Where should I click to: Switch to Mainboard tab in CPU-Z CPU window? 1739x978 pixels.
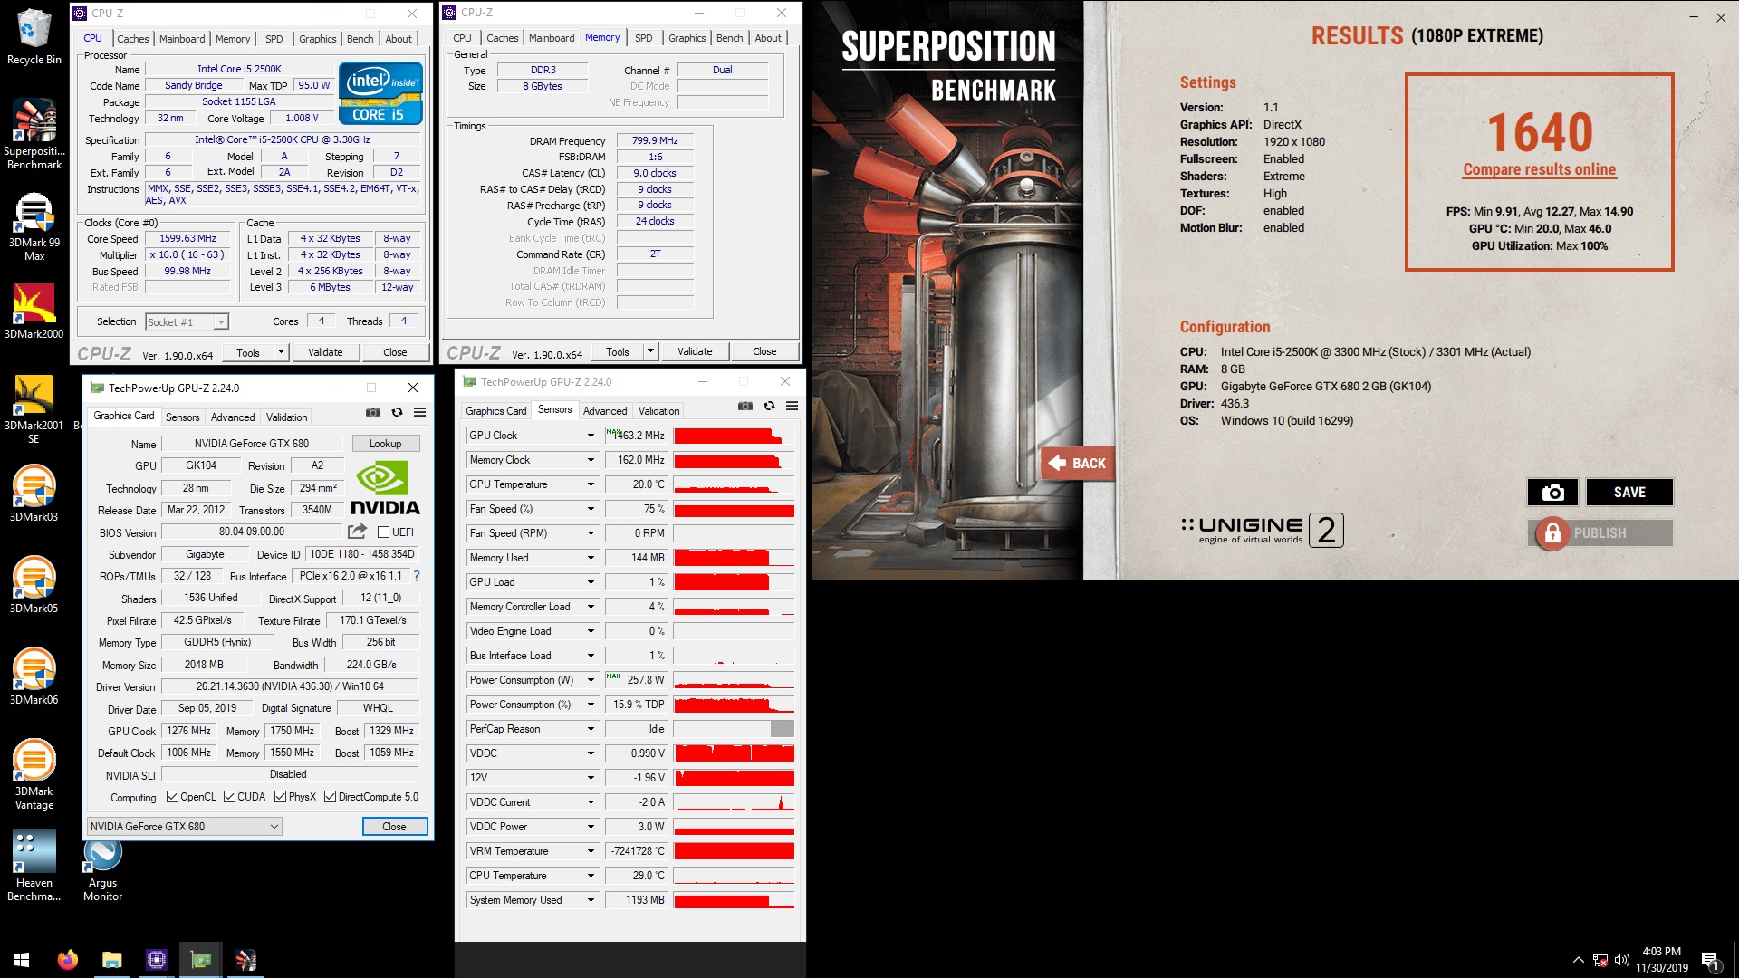(x=182, y=39)
